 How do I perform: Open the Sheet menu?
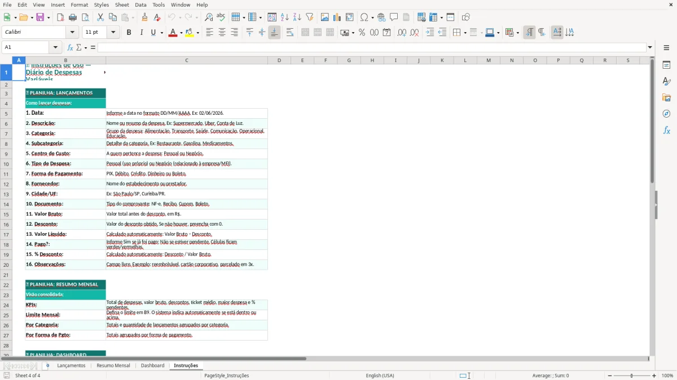pyautogui.click(x=122, y=5)
